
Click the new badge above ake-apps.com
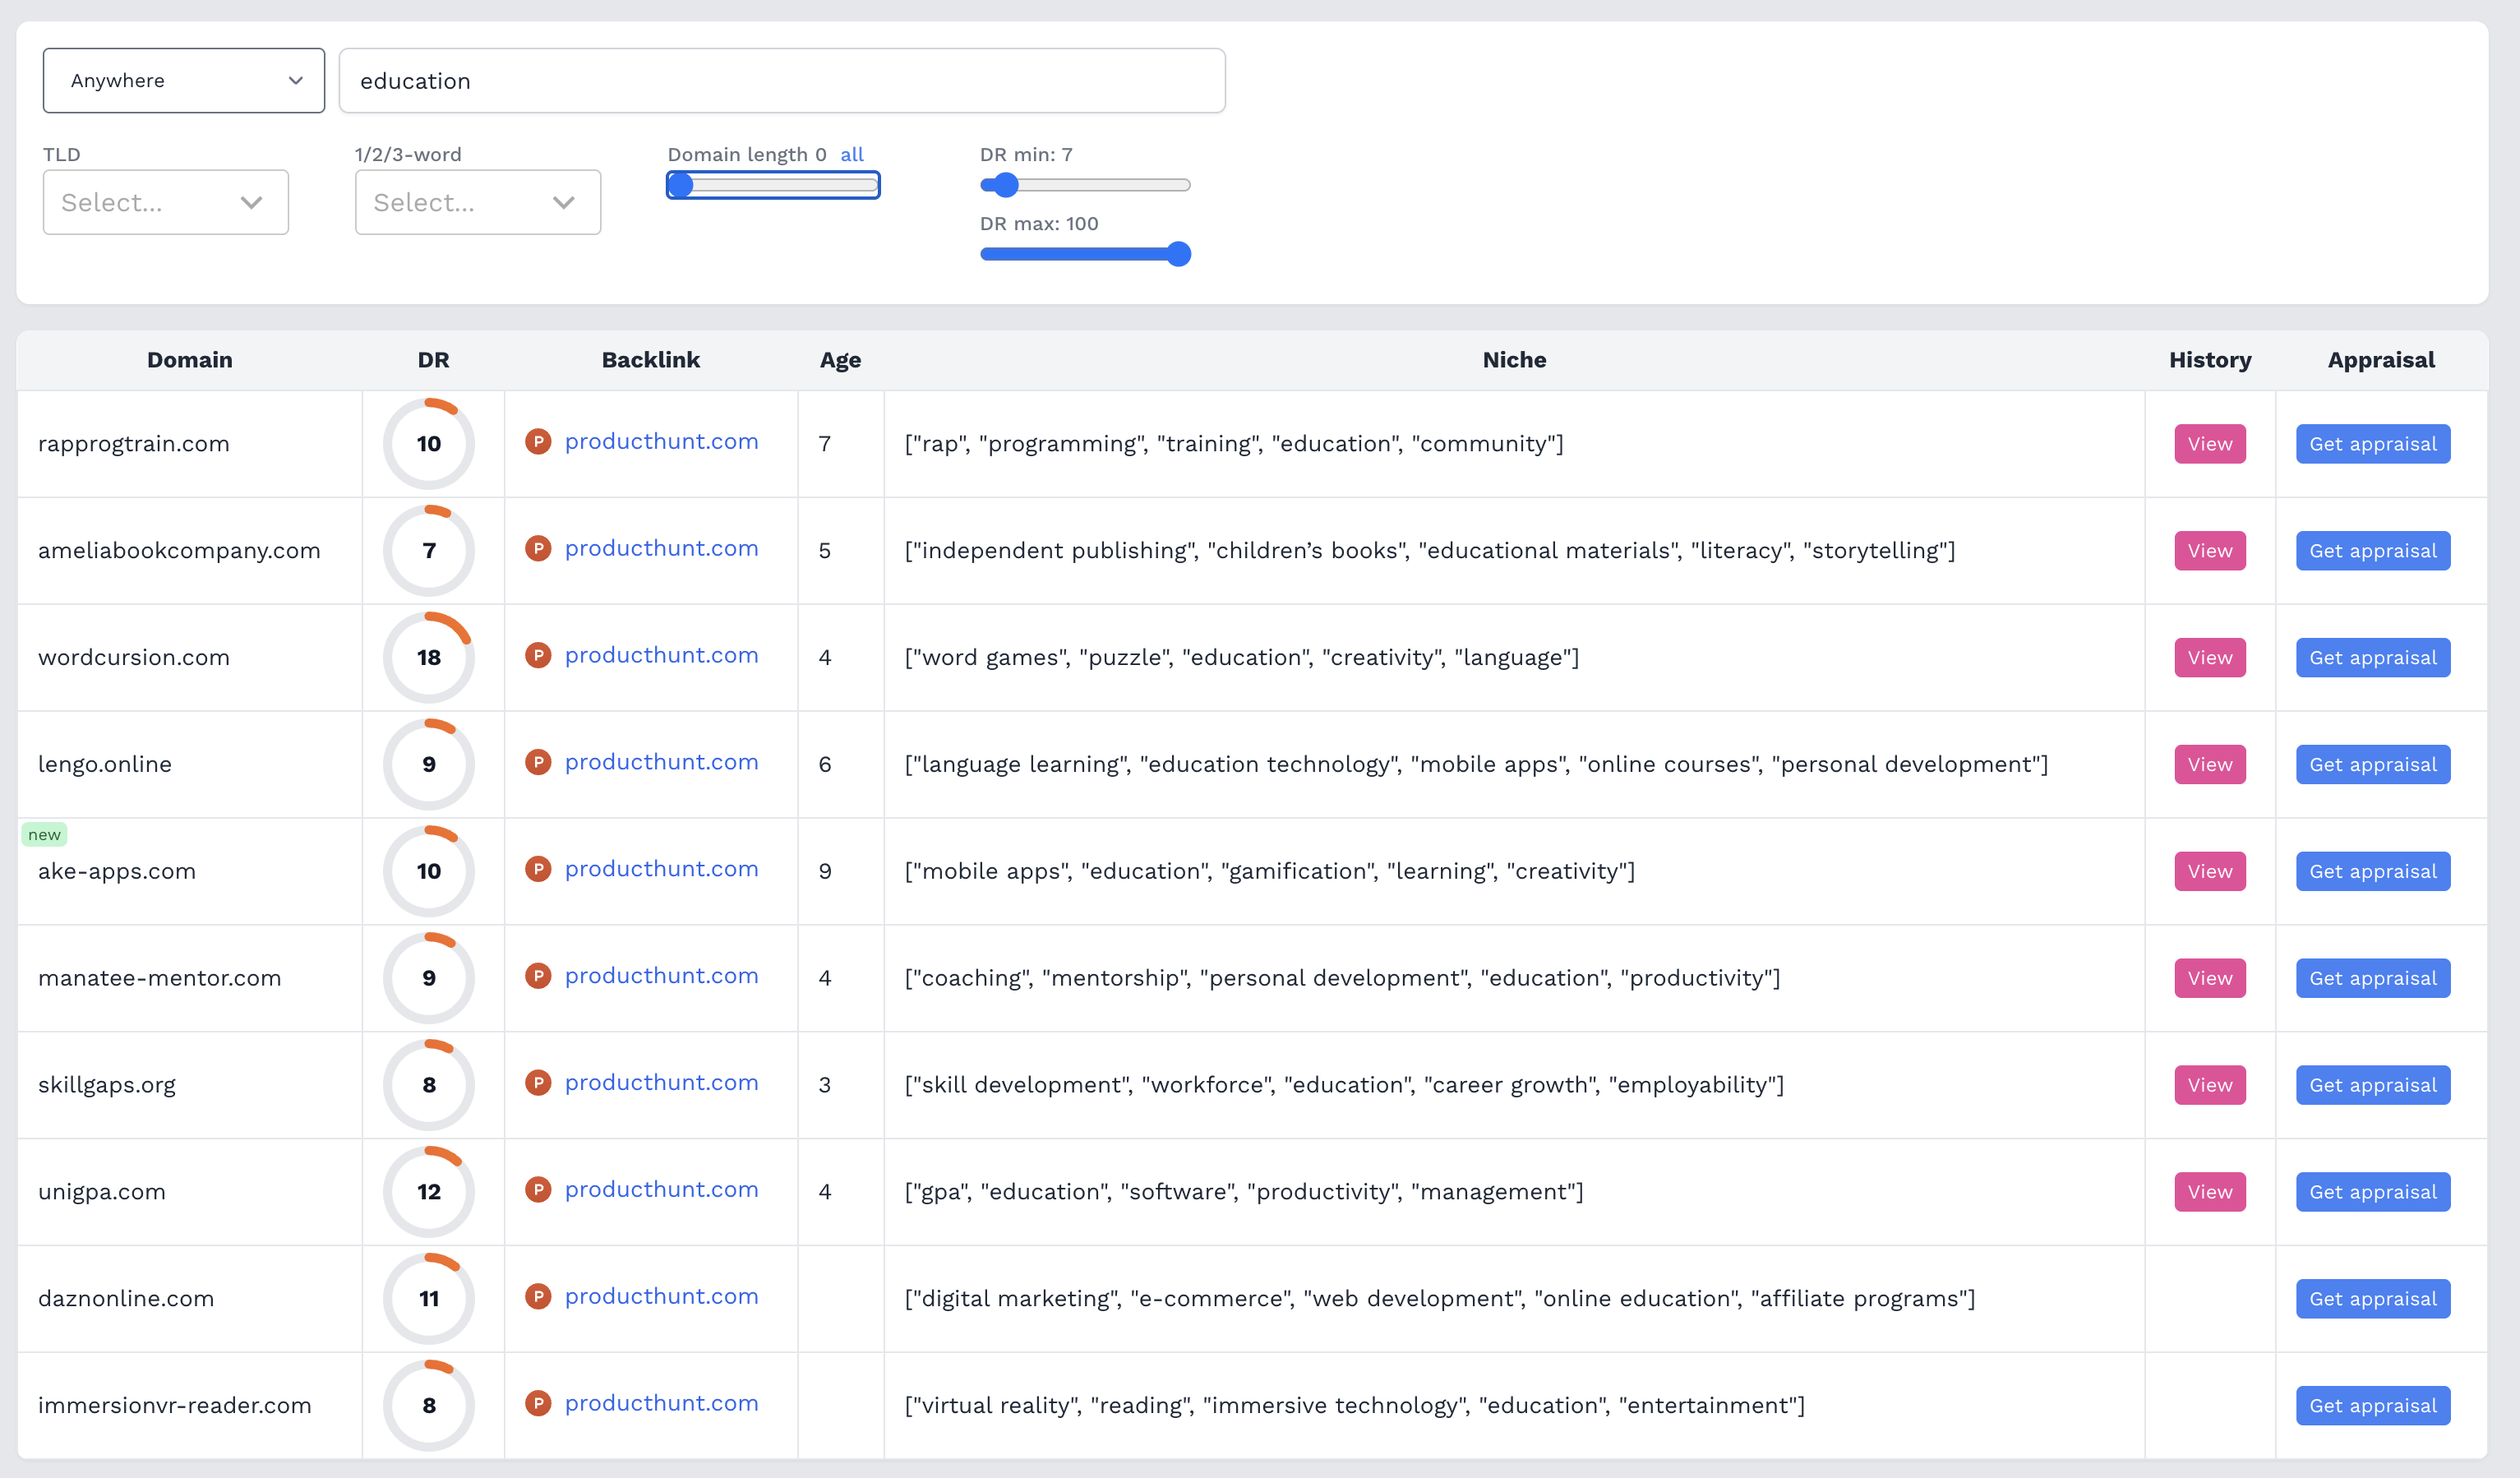point(44,834)
